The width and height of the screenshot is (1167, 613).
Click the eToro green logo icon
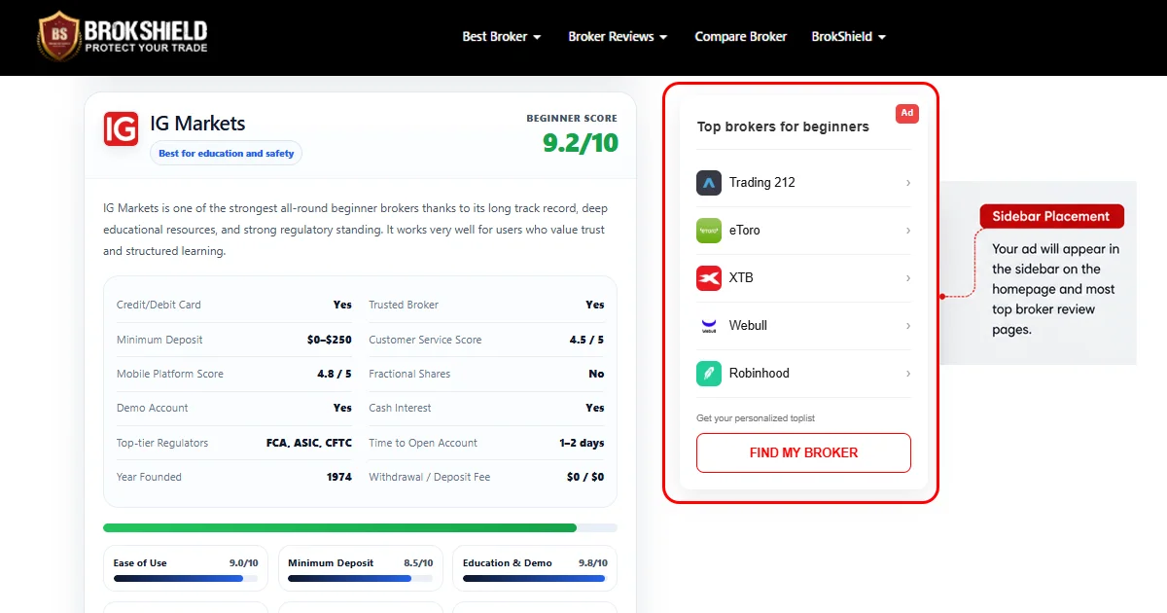pyautogui.click(x=709, y=231)
